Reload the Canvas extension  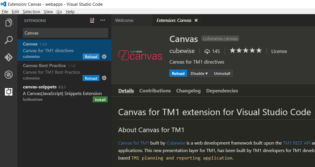[178, 73]
